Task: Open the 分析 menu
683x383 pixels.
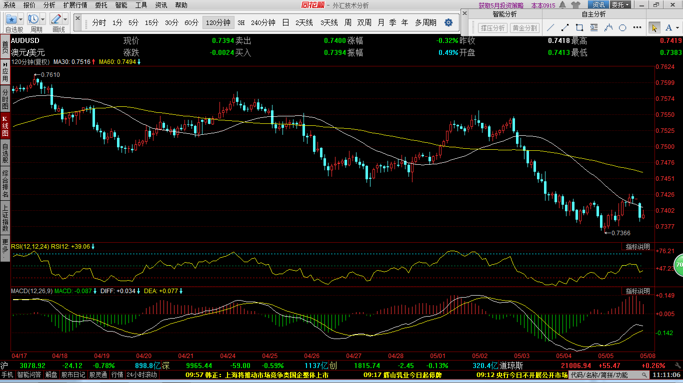Action: tap(49, 5)
